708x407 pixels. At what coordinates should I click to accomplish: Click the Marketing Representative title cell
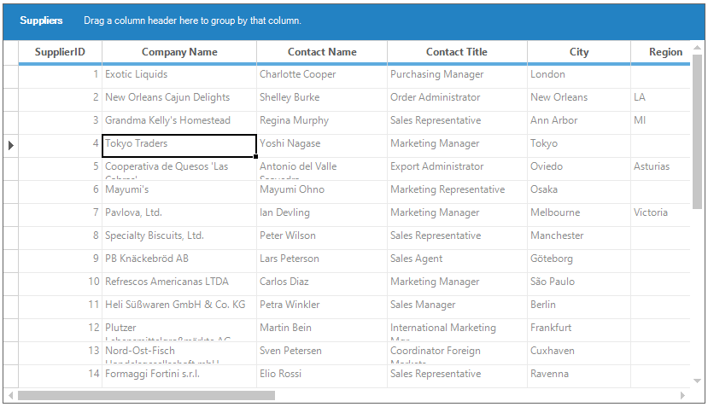[x=457, y=192]
